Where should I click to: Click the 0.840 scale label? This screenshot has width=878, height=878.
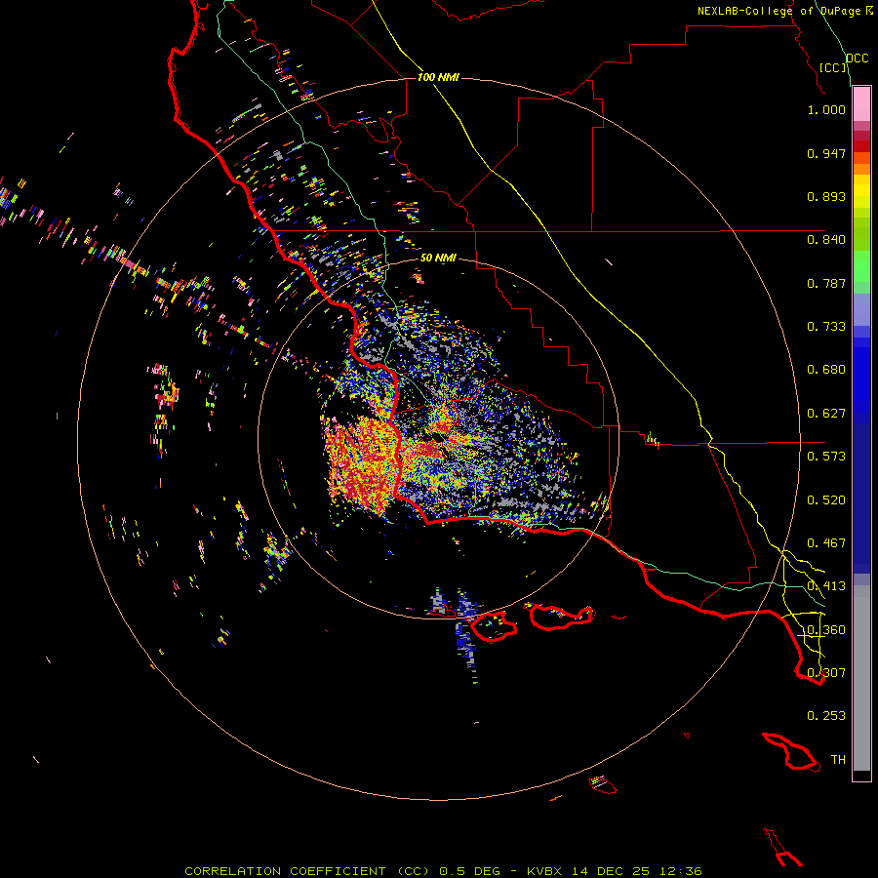tap(826, 240)
